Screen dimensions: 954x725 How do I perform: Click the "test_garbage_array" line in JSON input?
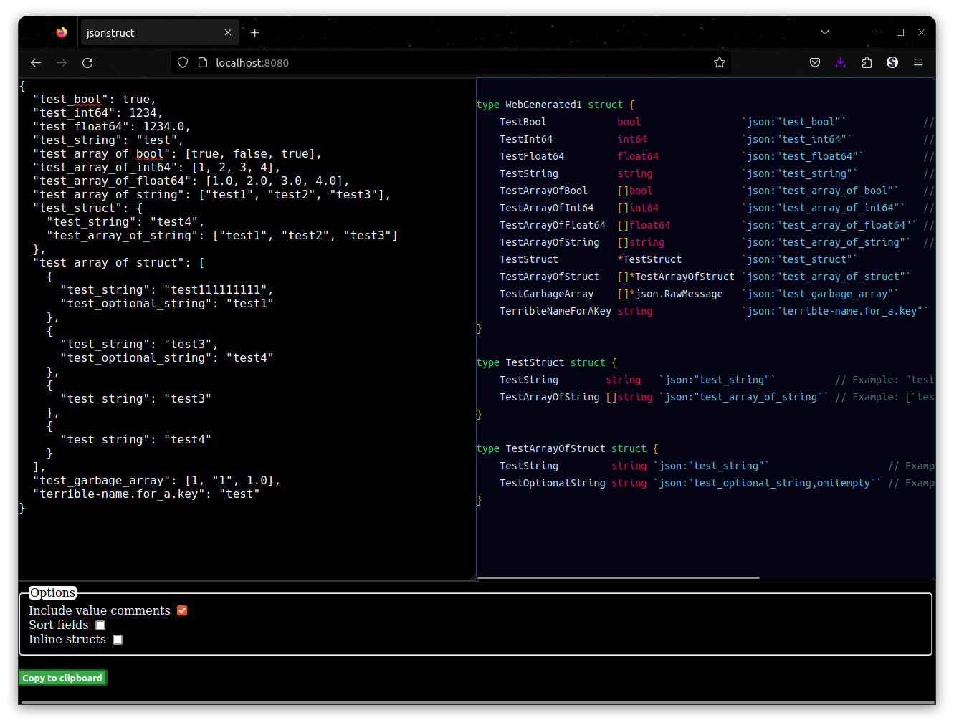(156, 481)
